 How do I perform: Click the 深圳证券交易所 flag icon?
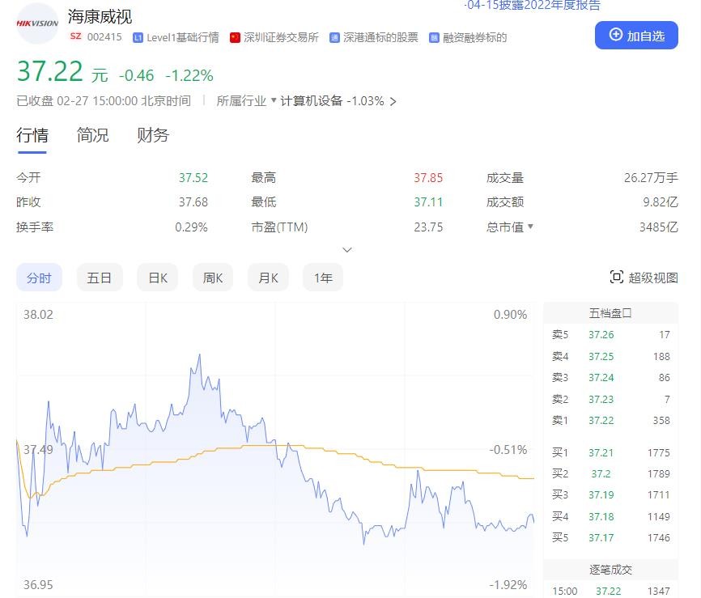tap(235, 38)
